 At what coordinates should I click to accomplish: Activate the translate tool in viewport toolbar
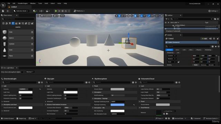tap(119, 16)
